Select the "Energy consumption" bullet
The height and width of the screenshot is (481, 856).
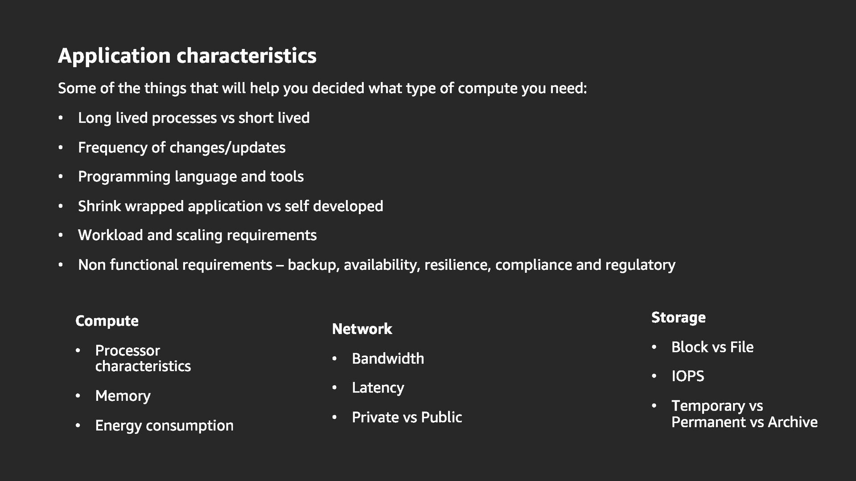coord(164,425)
